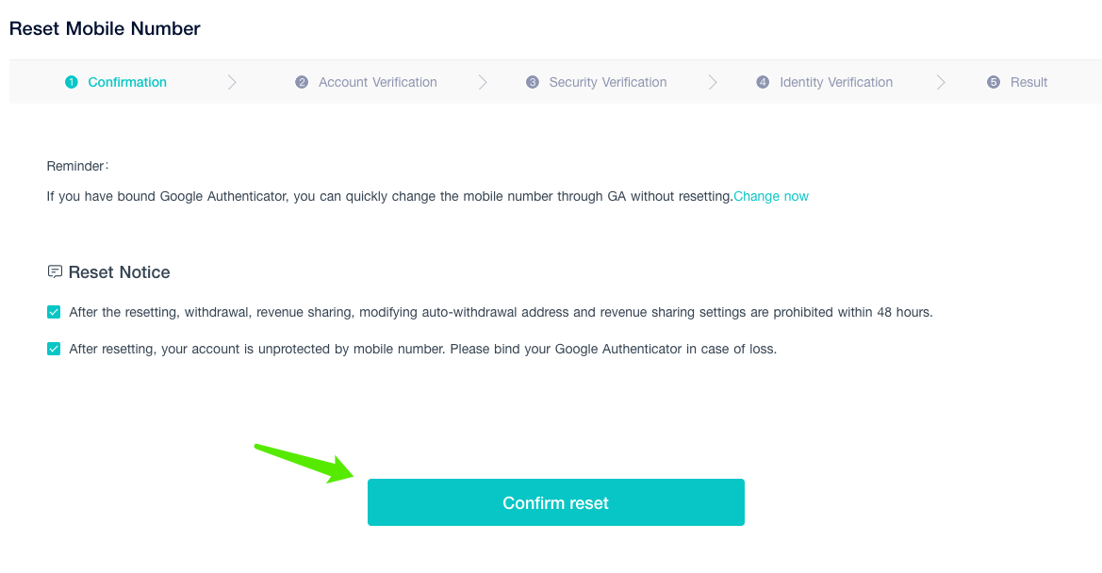Click the chevron after Identity Verification
The image size is (1102, 573).
click(x=941, y=82)
